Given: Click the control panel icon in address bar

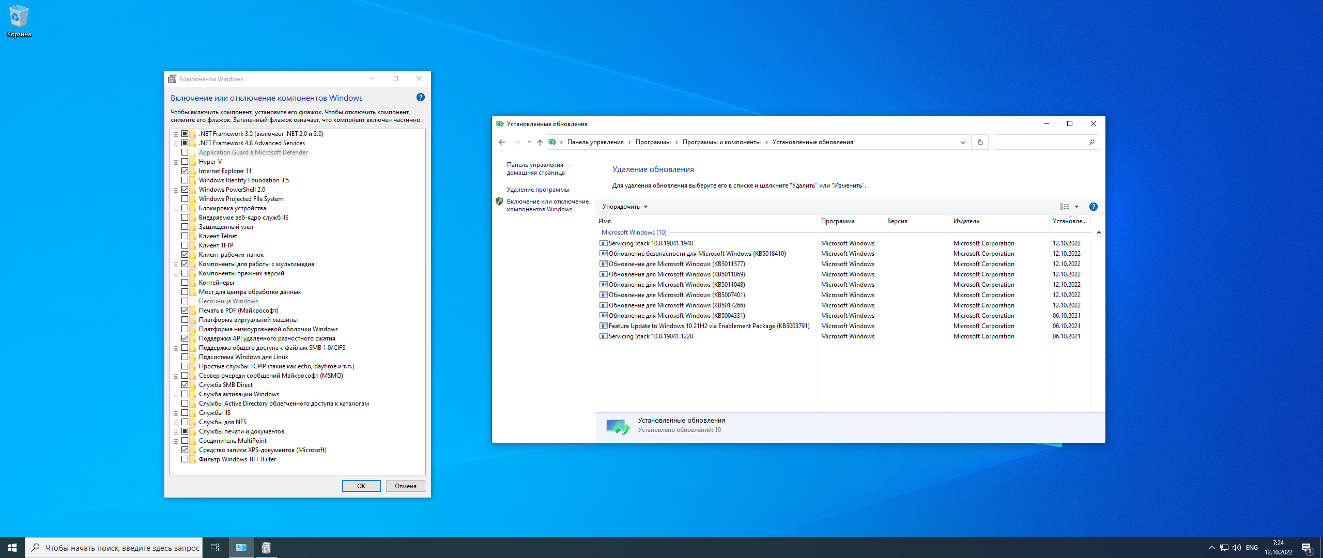Looking at the screenshot, I should pos(552,142).
